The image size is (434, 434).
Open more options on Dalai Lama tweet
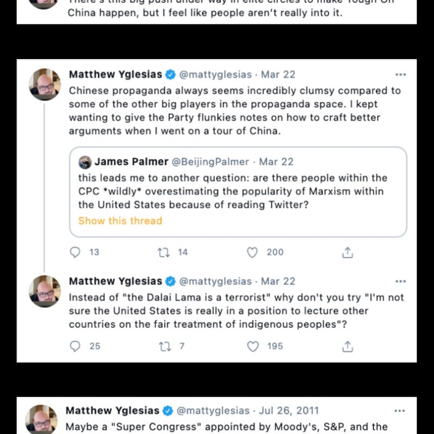(x=400, y=281)
